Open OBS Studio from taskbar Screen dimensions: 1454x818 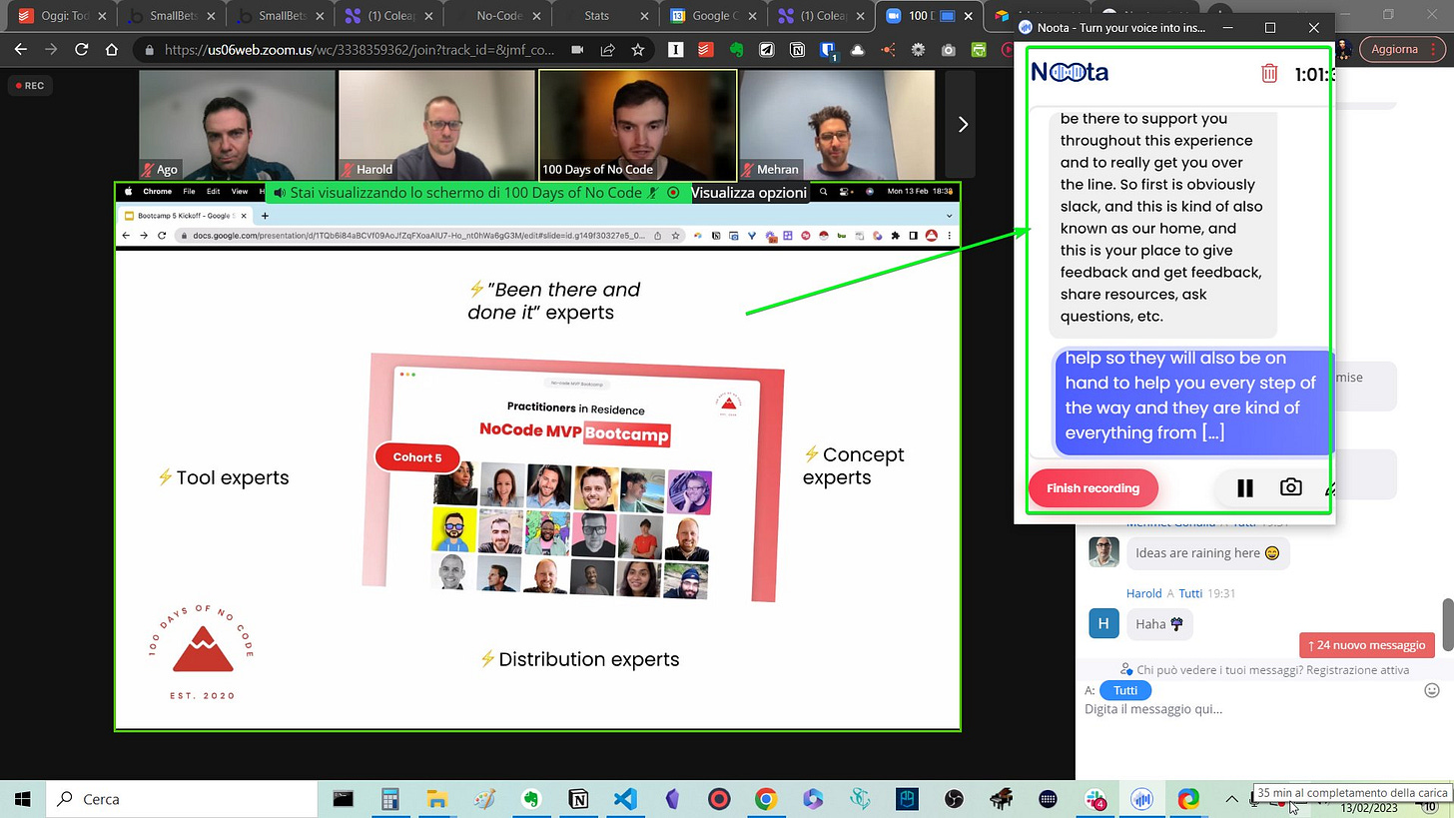[955, 799]
